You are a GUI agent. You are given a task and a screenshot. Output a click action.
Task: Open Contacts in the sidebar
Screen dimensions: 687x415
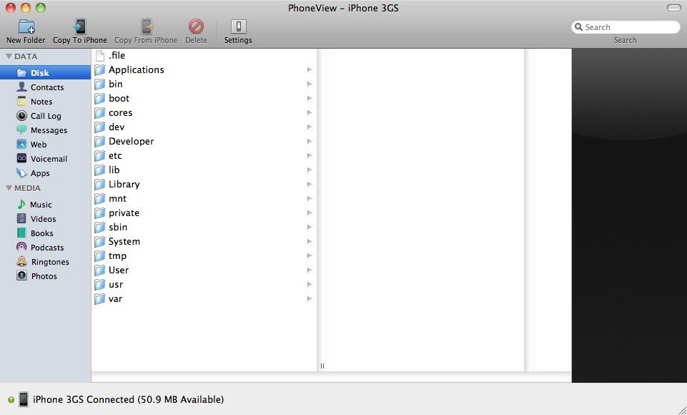pyautogui.click(x=46, y=87)
